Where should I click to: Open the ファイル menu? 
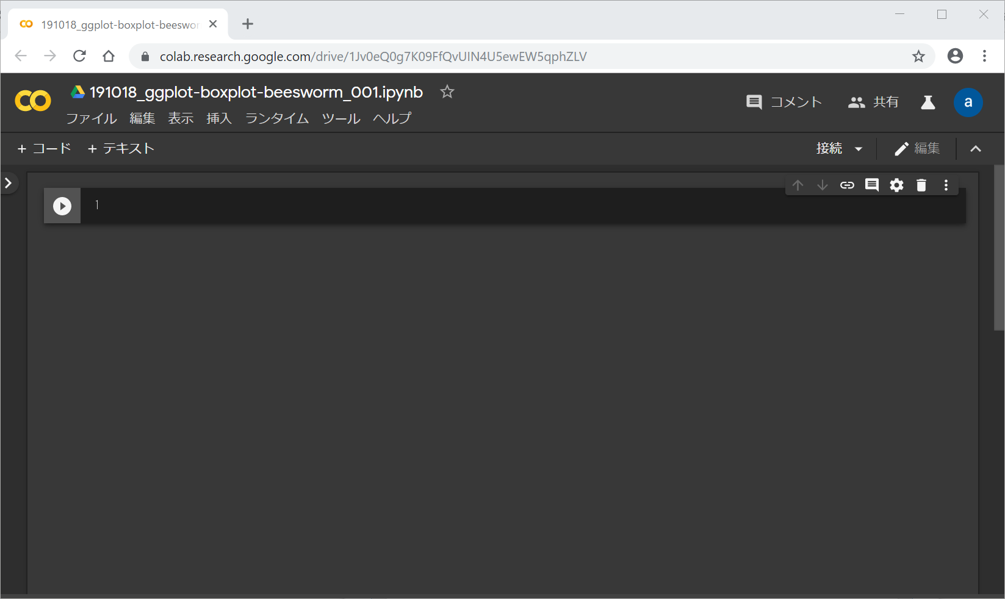pyautogui.click(x=91, y=118)
